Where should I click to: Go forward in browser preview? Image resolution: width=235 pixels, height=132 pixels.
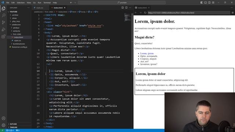click(x=140, y=13)
